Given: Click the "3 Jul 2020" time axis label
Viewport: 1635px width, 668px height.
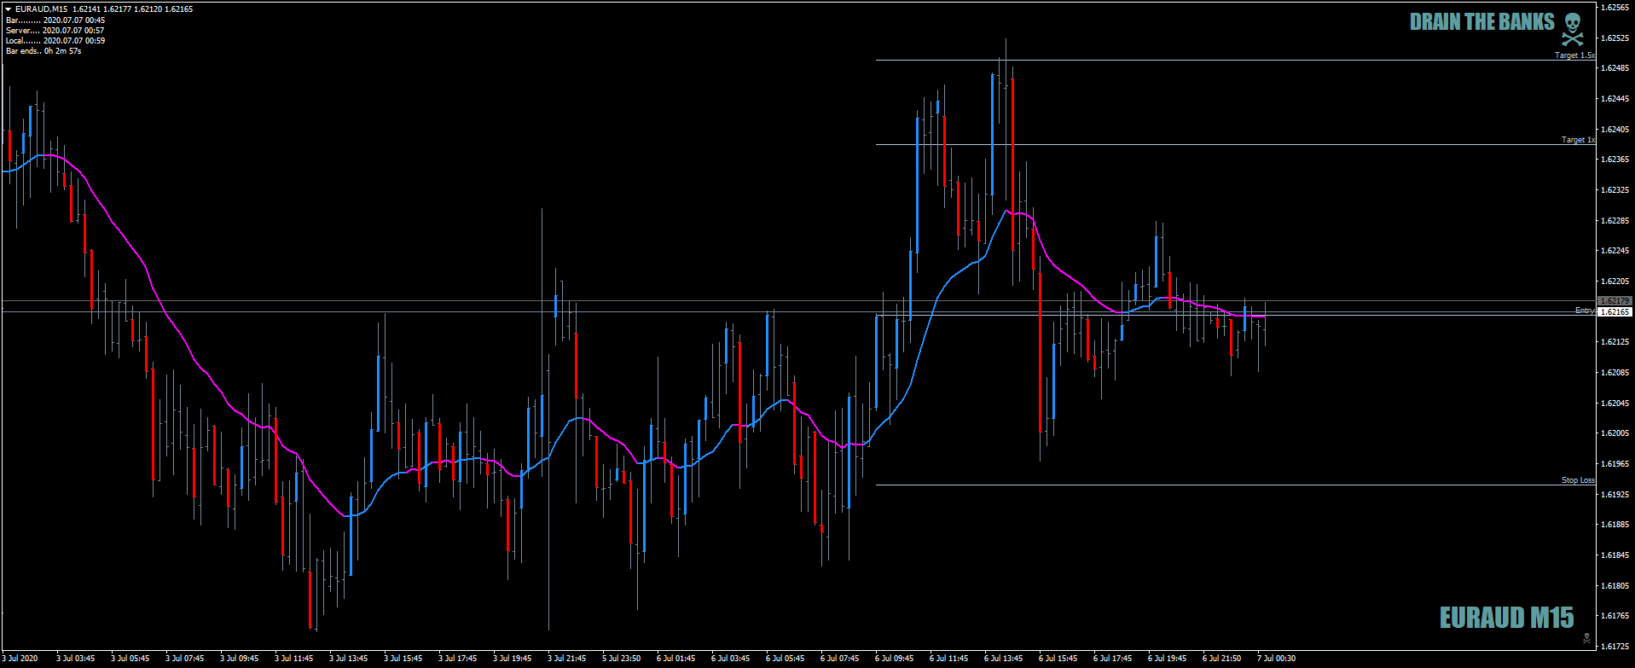Looking at the screenshot, I should tap(21, 659).
